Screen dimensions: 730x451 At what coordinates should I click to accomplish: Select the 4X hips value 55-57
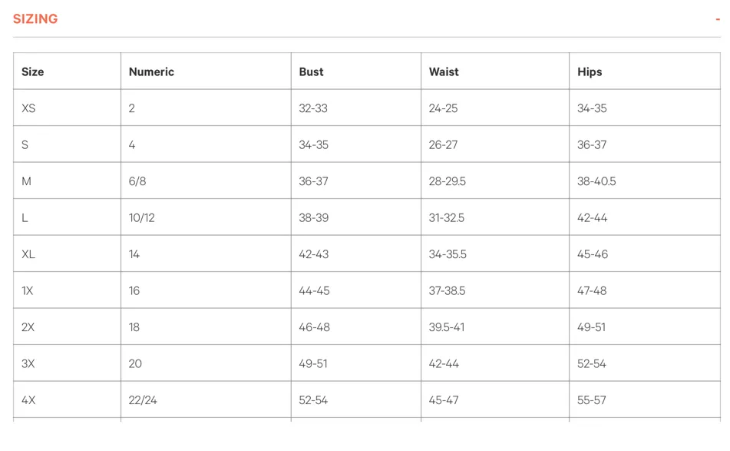592,400
